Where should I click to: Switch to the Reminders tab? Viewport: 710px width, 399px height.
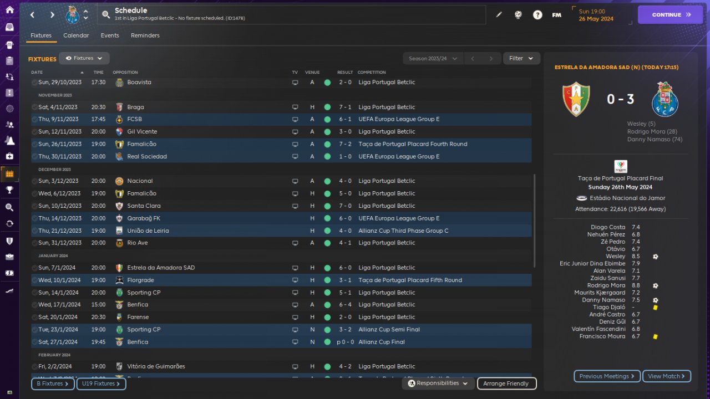[145, 35]
